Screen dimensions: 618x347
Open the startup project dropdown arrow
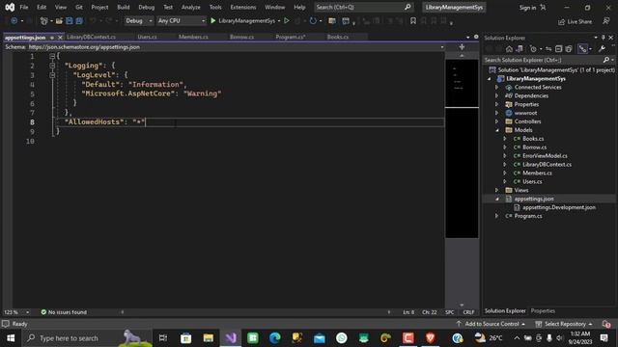tap(279, 21)
